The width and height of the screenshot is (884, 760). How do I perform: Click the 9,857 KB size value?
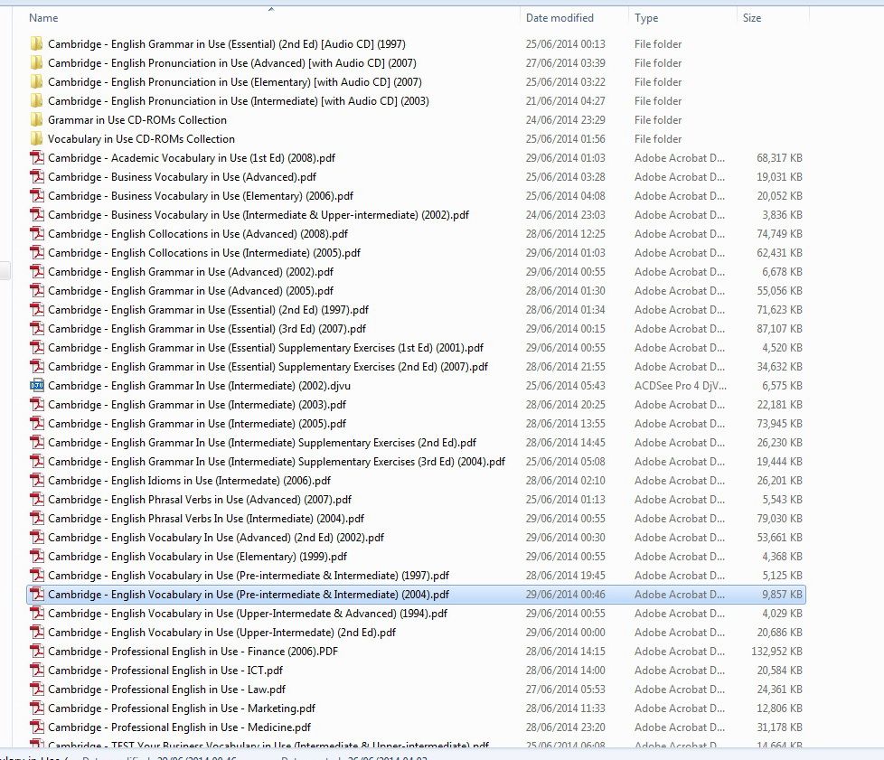(x=783, y=595)
